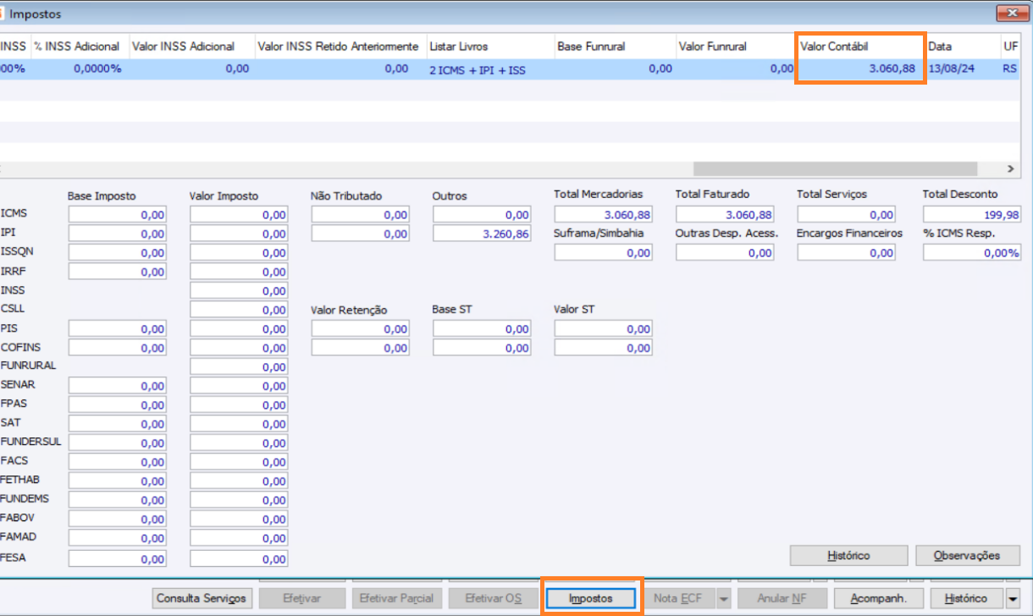Focus the COFINS Valor Imposto field
Image resolution: width=1033 pixels, height=616 pixels.
coord(239,348)
